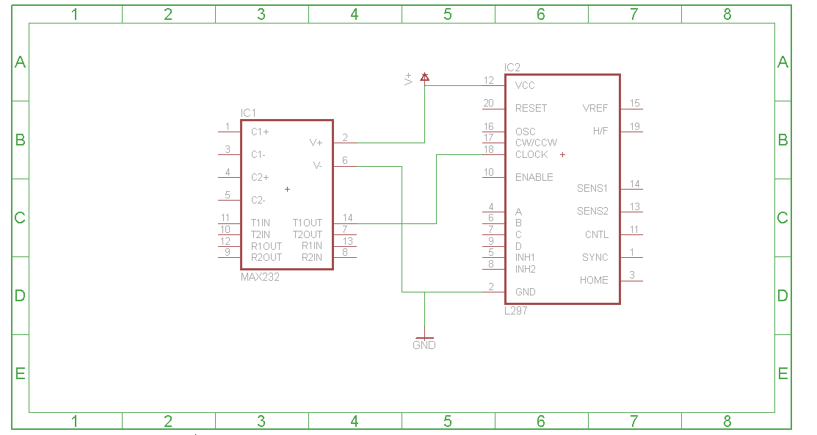Click the VCC pin label on IC2
817x435 pixels.
525,85
